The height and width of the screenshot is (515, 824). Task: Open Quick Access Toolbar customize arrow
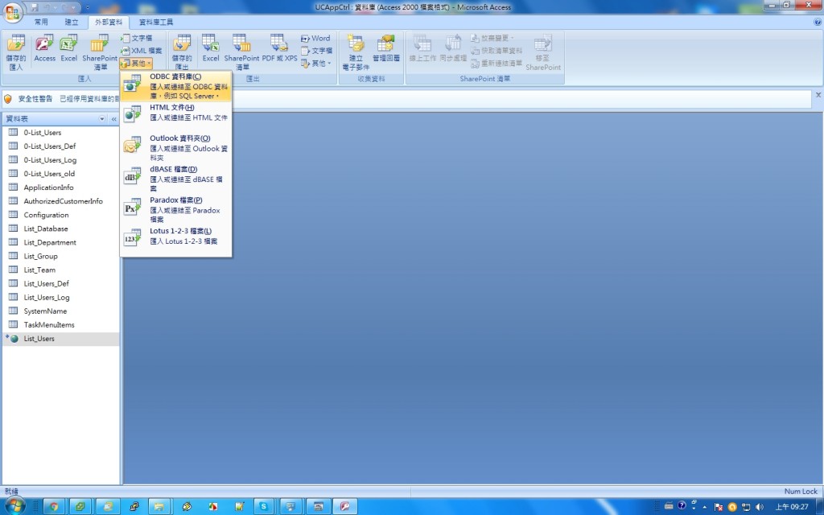(x=88, y=7)
